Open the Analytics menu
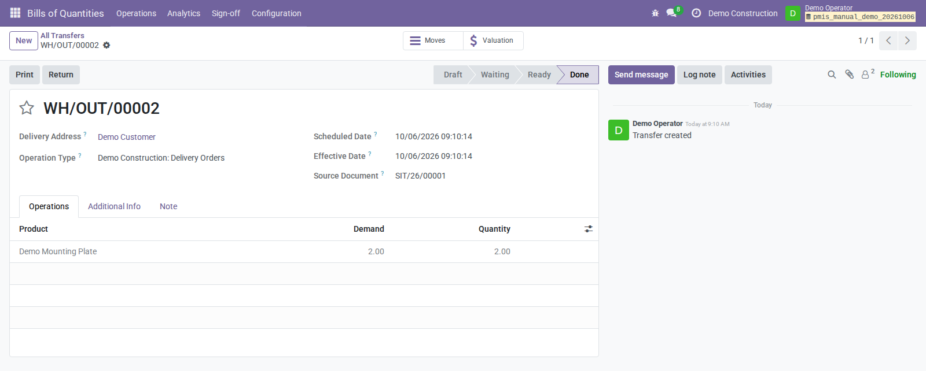The width and height of the screenshot is (926, 371). point(183,13)
